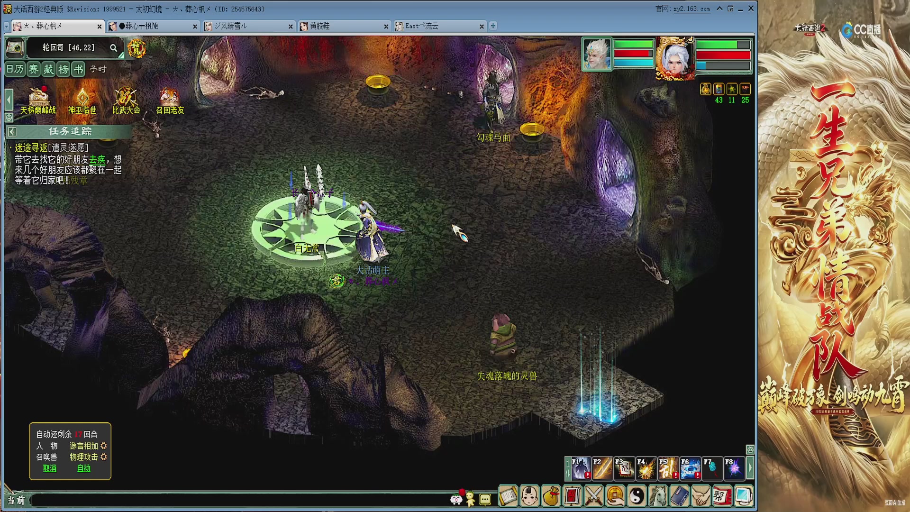Open the white horse mount icon
This screenshot has width=910, height=512.
click(x=658, y=496)
